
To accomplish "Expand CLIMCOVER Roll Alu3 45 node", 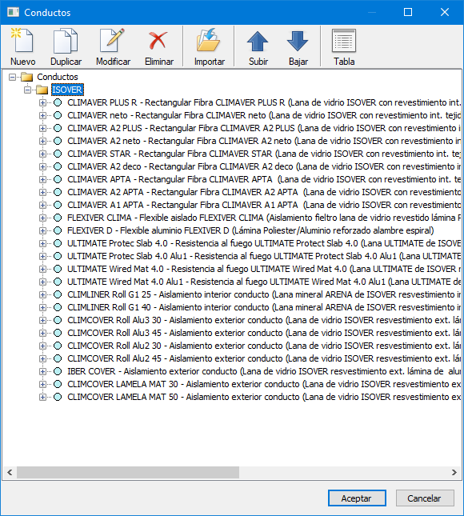I will [42, 334].
